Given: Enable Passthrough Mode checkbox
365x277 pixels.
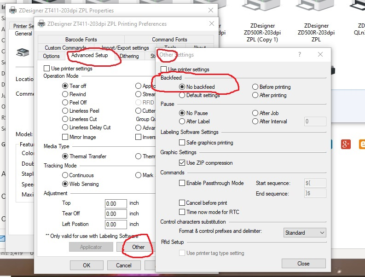Looking at the screenshot, I should [182, 183].
